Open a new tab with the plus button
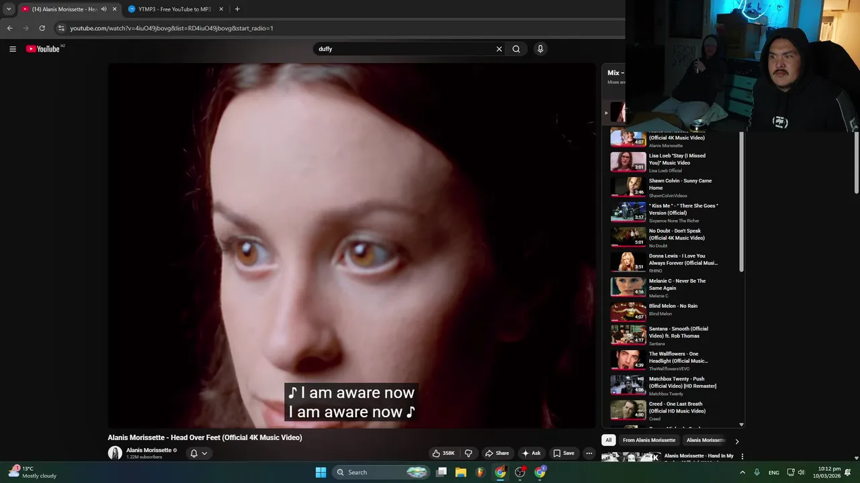 (237, 9)
